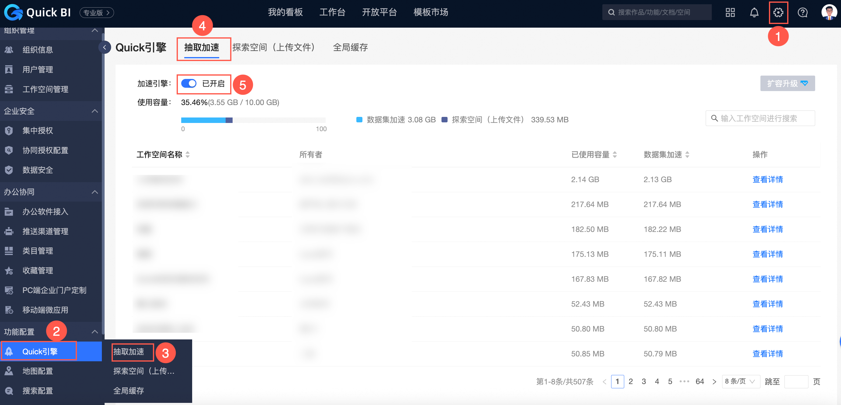
Task: Open the 地图配置 icon
Action: (9, 371)
